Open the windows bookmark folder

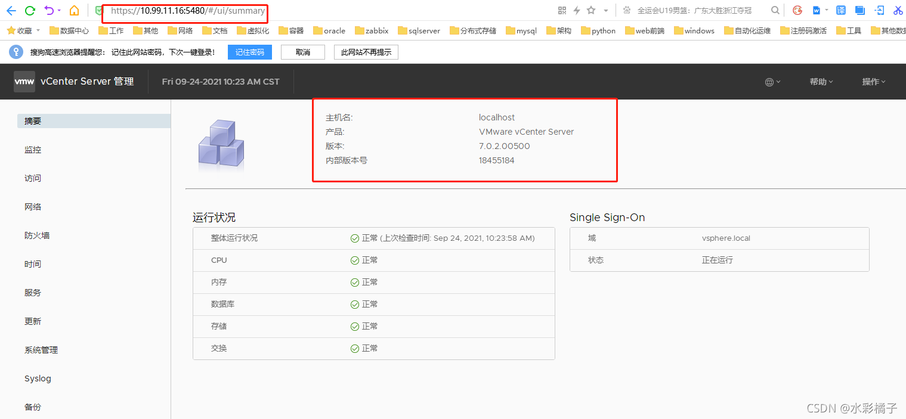pyautogui.click(x=694, y=30)
